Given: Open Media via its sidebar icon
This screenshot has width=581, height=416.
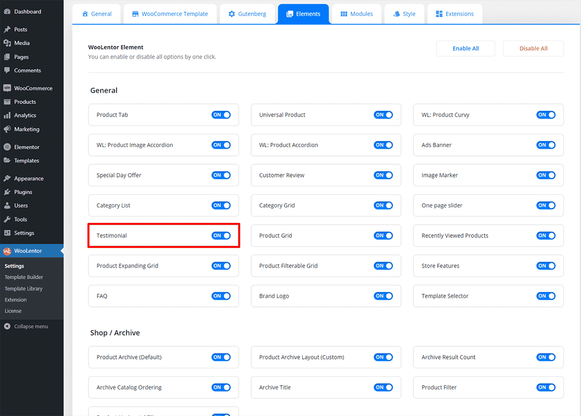Looking at the screenshot, I should coord(7,43).
